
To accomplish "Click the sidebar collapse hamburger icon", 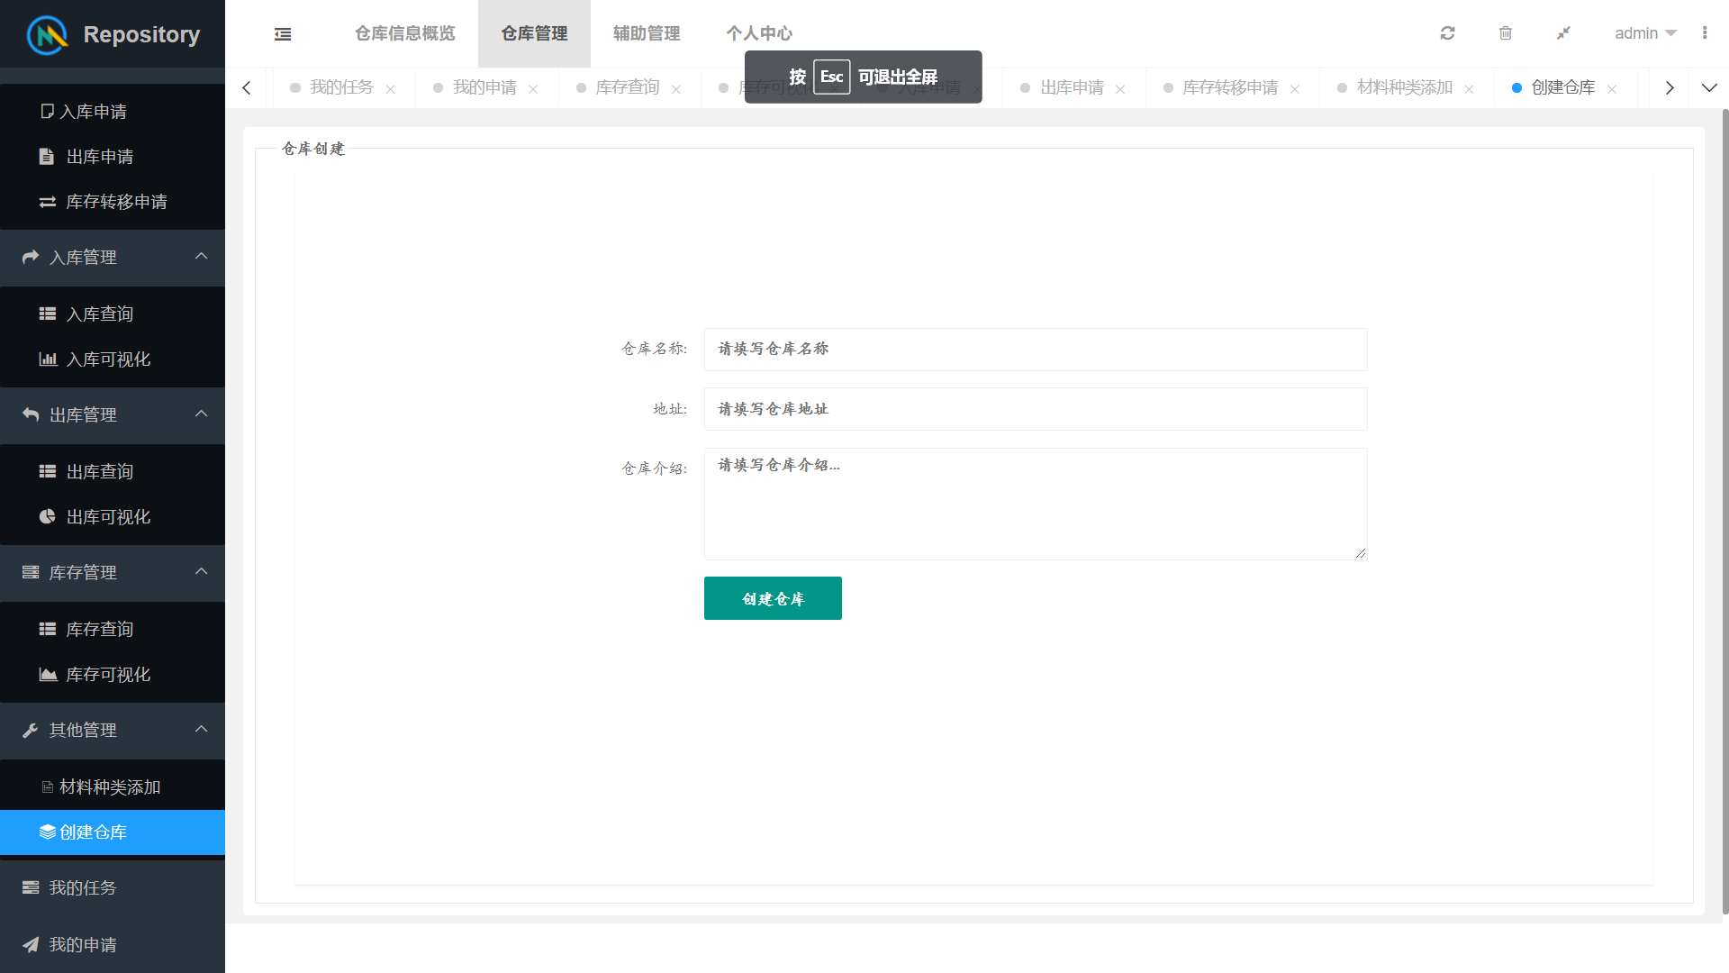I will pos(283,34).
